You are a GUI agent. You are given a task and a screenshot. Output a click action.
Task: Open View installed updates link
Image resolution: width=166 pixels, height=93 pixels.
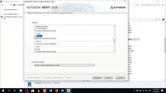(11, 14)
